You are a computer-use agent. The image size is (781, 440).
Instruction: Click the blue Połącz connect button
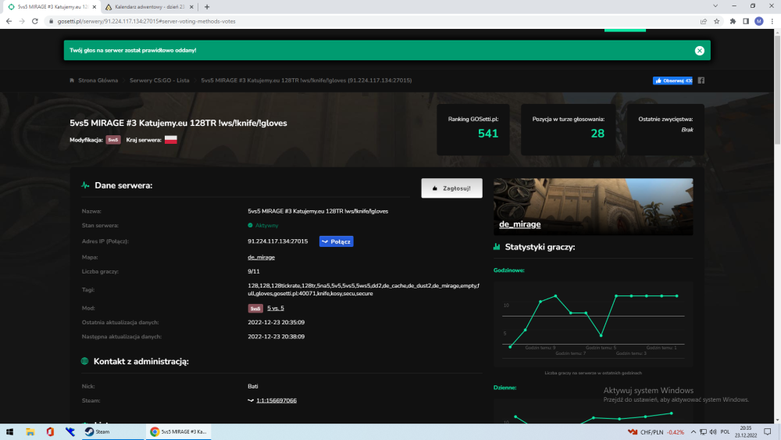click(336, 241)
